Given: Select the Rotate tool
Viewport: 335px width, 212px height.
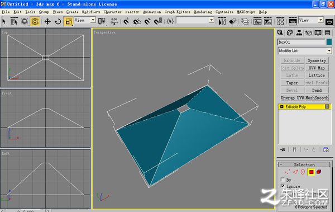Looking at the screenshot, I should [58, 21].
